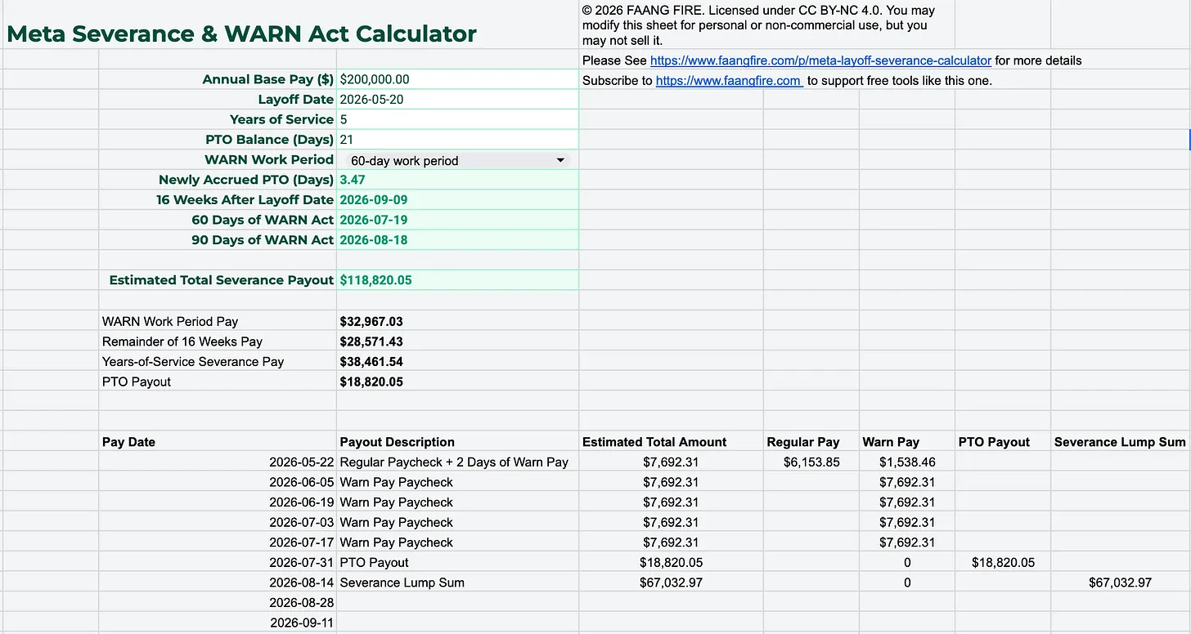This screenshot has width=1191, height=634.
Task: Select the '16 Weeks After Layoff Date' label
Action: click(x=245, y=200)
